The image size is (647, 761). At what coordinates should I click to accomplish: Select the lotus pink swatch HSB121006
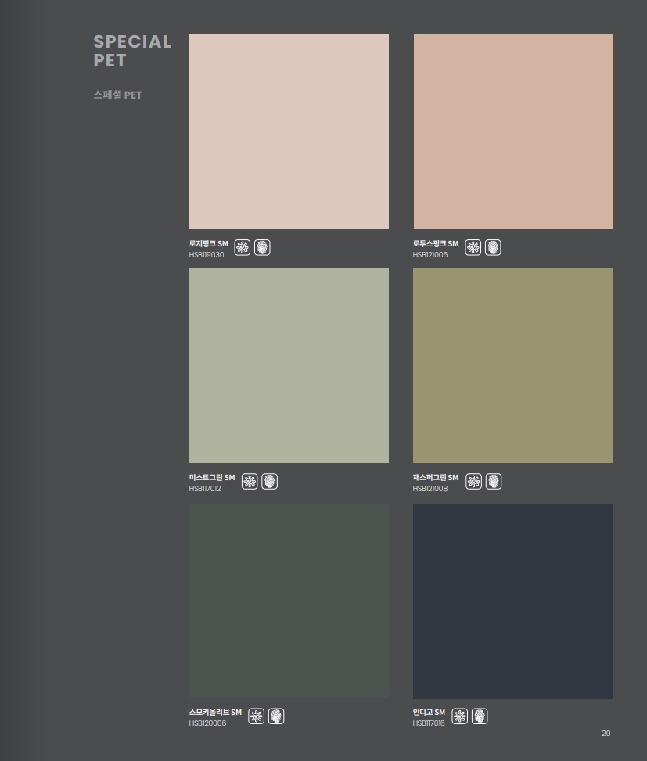tap(513, 131)
